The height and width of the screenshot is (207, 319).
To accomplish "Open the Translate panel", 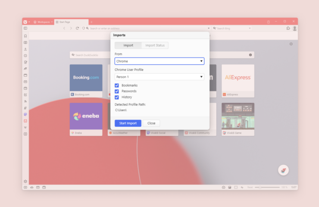I will point(25,69).
